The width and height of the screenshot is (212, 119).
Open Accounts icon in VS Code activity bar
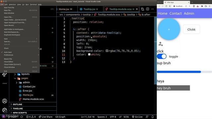pos(5,101)
